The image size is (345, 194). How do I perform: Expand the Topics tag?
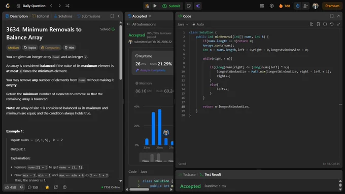[x=30, y=48]
